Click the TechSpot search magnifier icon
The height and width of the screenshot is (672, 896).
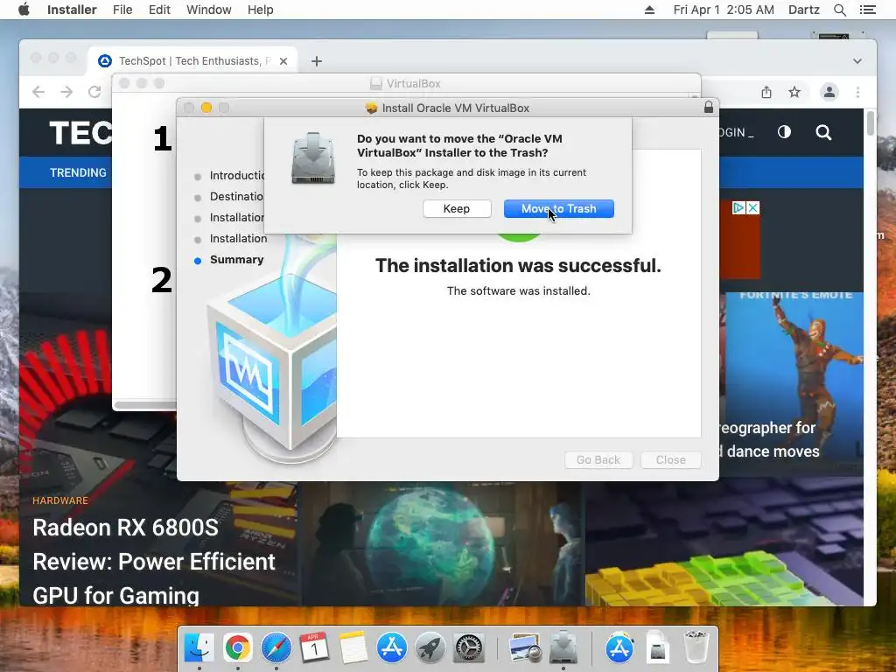823,133
